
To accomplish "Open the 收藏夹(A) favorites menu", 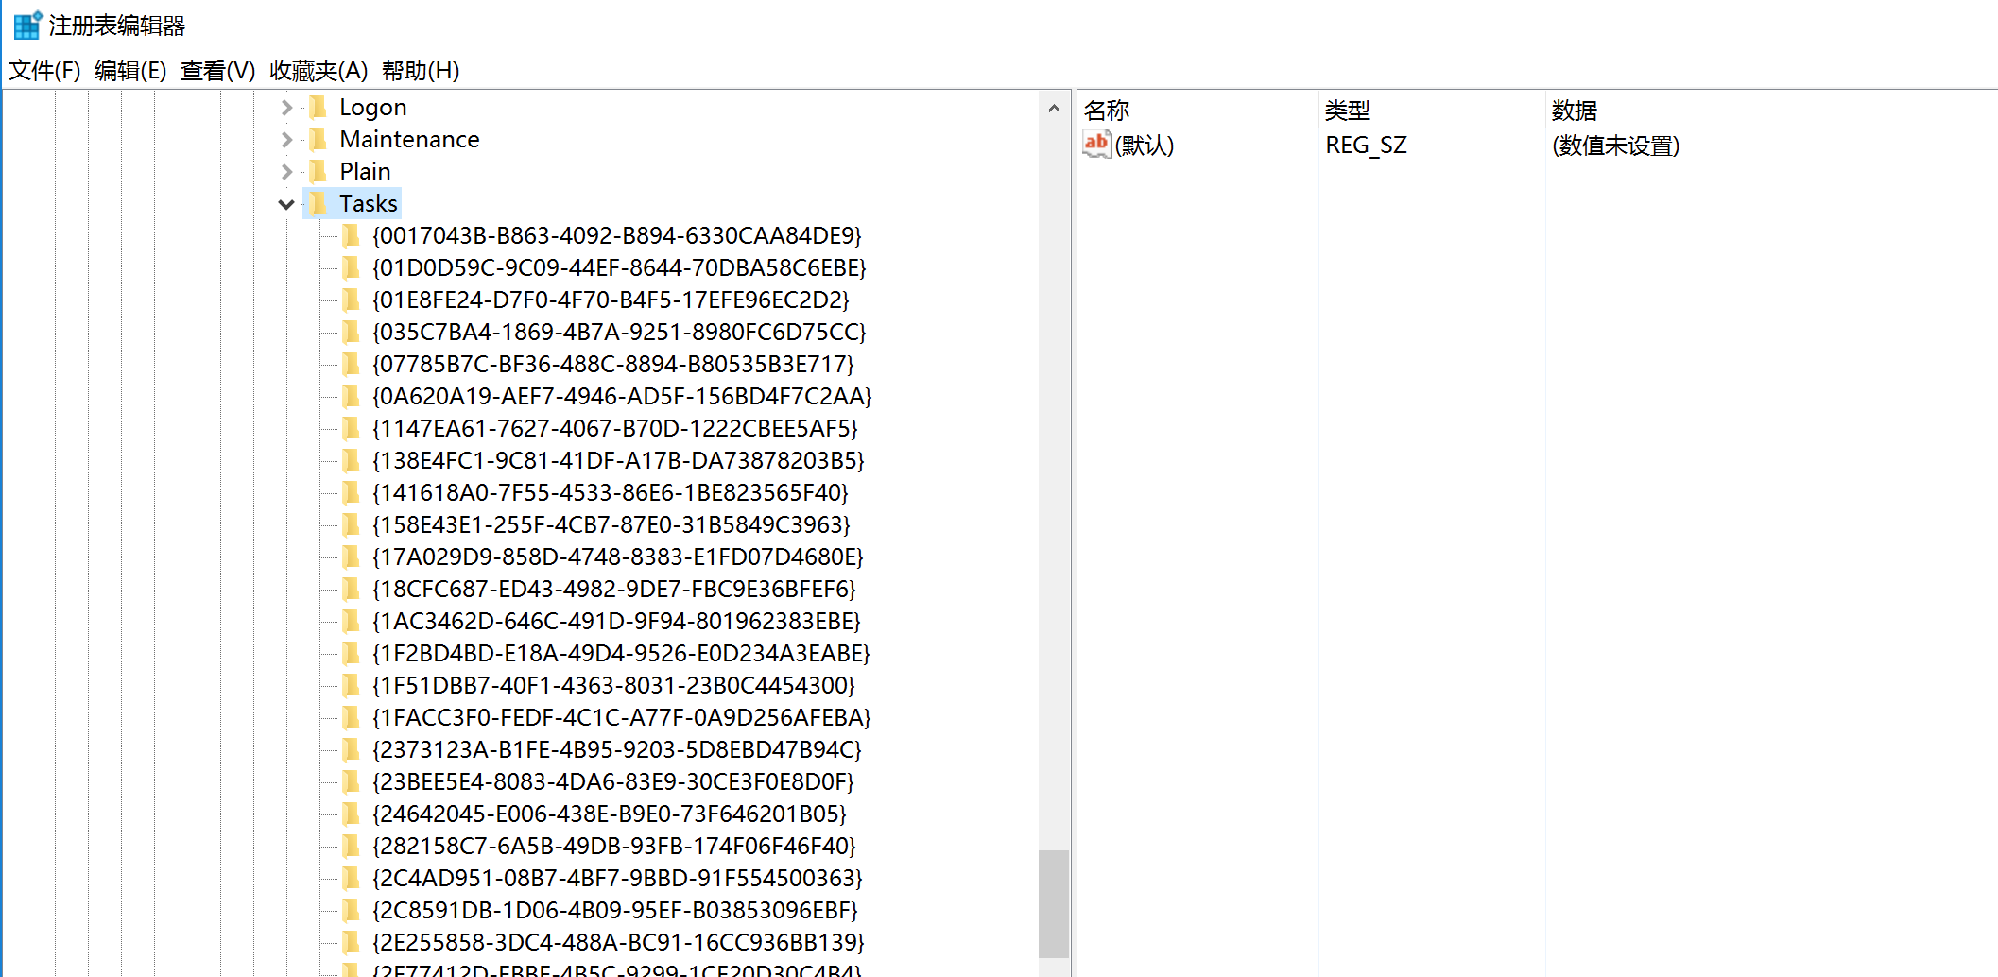I will (318, 71).
